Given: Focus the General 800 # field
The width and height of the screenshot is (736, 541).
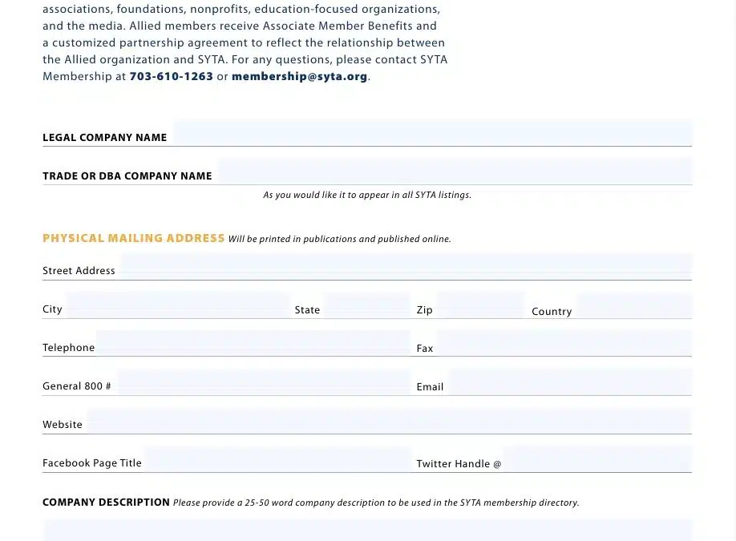Looking at the screenshot, I should pyautogui.click(x=263, y=382).
